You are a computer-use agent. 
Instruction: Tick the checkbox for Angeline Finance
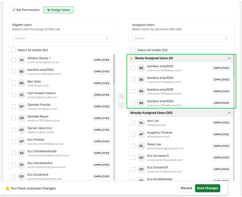click(x=133, y=134)
